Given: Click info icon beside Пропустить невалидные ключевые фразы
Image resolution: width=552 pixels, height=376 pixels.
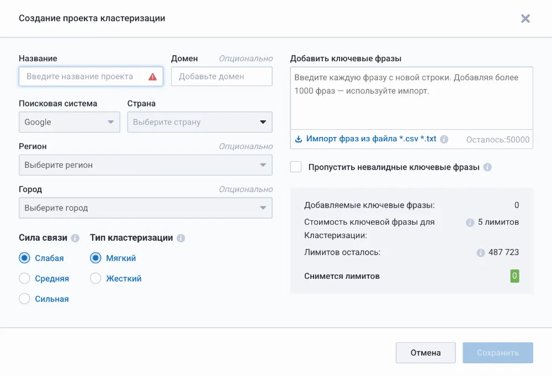Looking at the screenshot, I should (x=487, y=167).
